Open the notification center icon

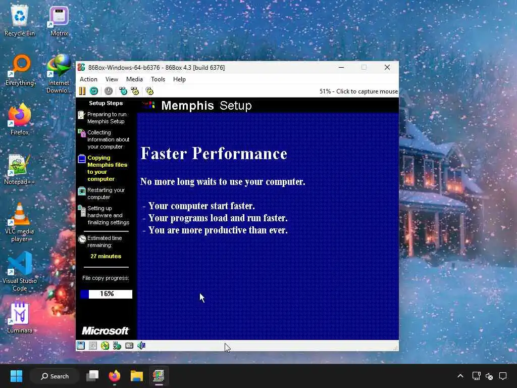click(x=503, y=376)
